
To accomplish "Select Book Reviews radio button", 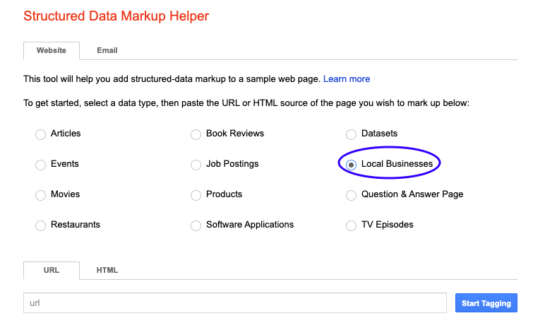I will click(196, 134).
